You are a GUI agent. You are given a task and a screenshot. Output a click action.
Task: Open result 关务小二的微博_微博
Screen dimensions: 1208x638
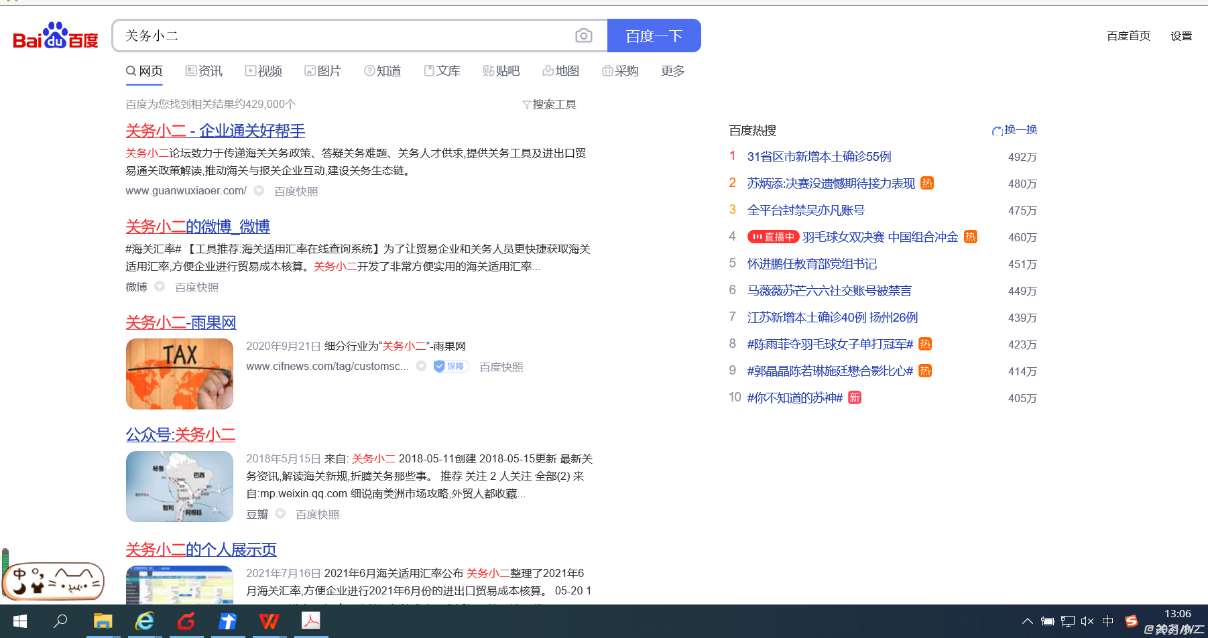(198, 227)
